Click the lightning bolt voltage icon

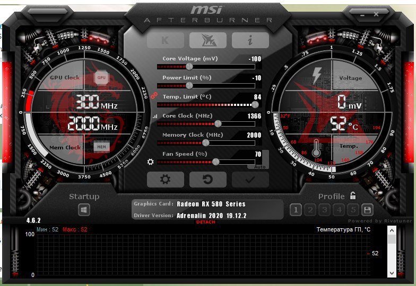click(317, 75)
